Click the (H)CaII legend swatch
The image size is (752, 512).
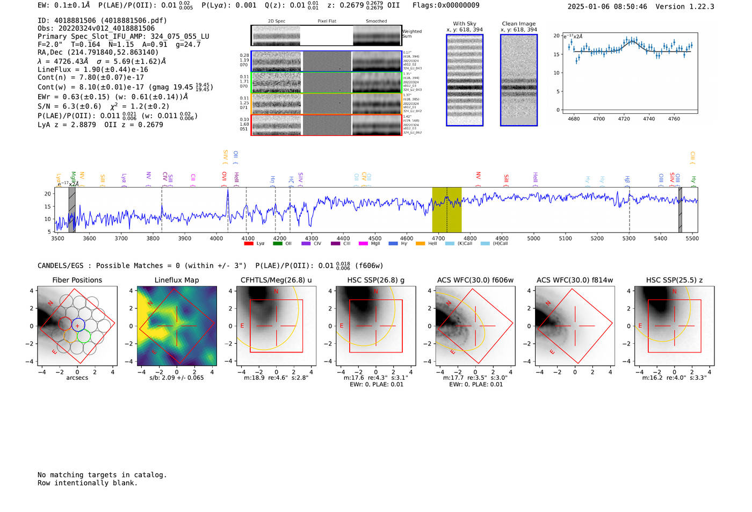(x=485, y=244)
